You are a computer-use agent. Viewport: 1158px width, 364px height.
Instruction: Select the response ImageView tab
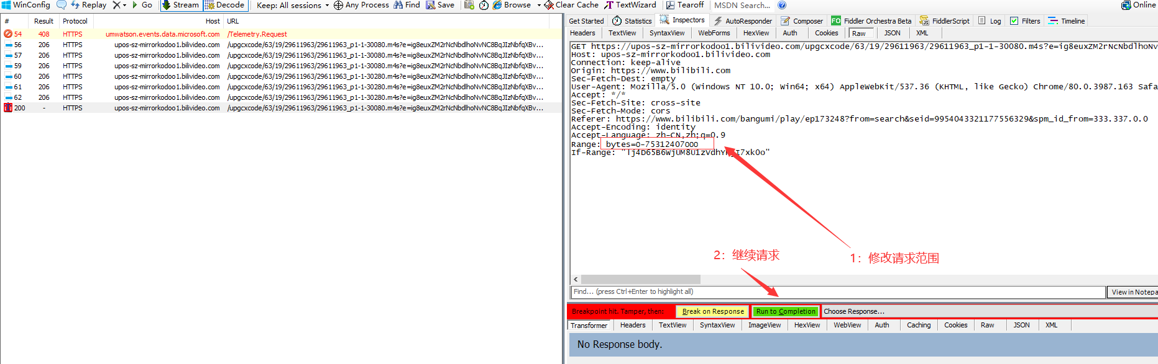click(765, 325)
